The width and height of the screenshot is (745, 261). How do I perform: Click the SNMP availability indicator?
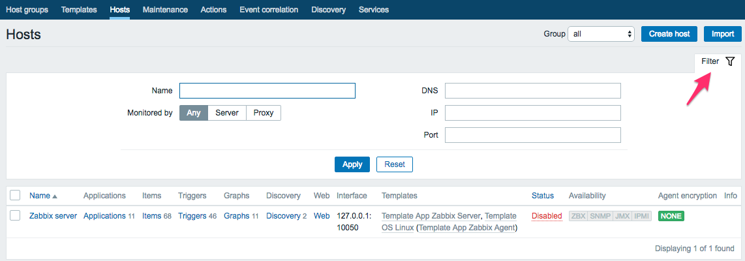pyautogui.click(x=600, y=216)
